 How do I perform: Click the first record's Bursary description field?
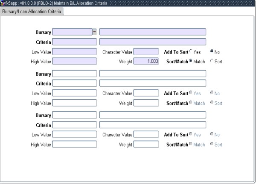click(x=152, y=32)
